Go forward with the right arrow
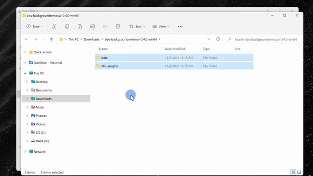Screen dimensions: 313x176 pyautogui.click(x=36, y=39)
